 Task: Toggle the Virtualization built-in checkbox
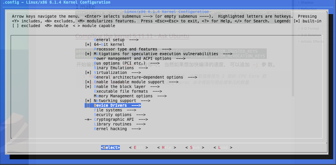[x=88, y=73]
